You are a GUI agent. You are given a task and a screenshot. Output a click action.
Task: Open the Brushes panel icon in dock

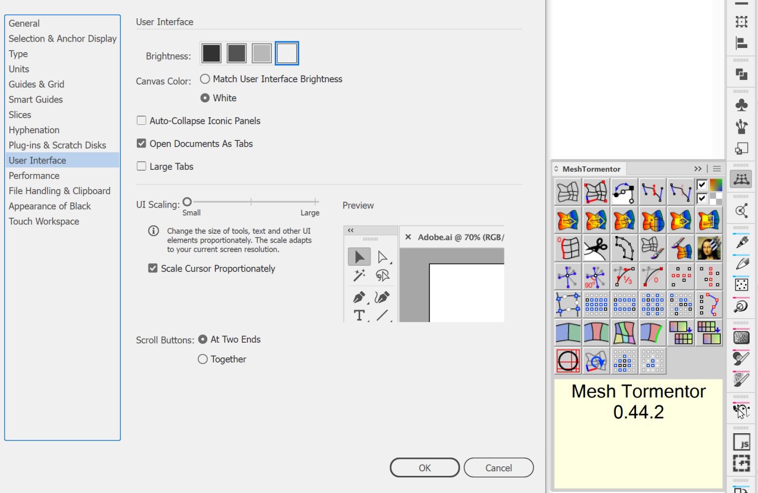741,127
